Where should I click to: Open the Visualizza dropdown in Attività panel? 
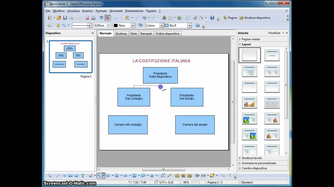click(276, 33)
